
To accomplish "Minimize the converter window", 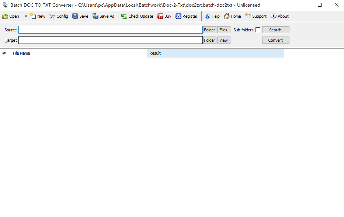I will [303, 5].
